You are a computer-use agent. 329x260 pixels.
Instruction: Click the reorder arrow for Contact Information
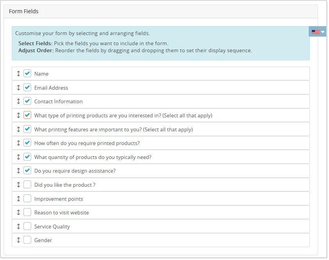(x=18, y=101)
